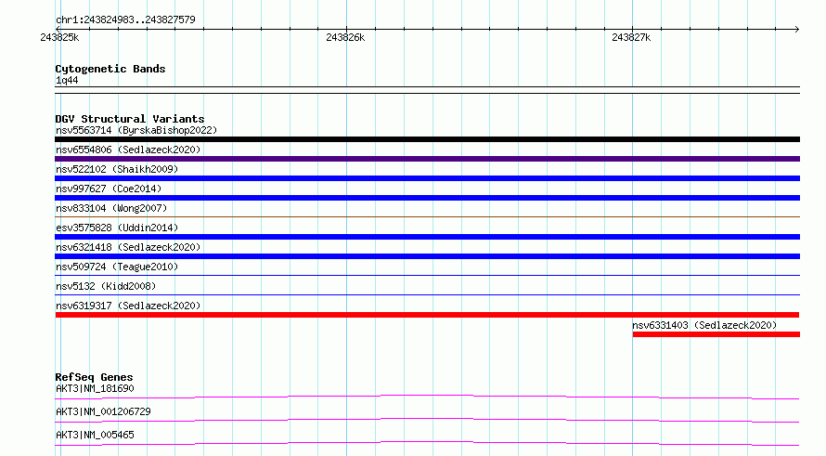Click the short red nsv6331403 variant bar

(x=716, y=334)
